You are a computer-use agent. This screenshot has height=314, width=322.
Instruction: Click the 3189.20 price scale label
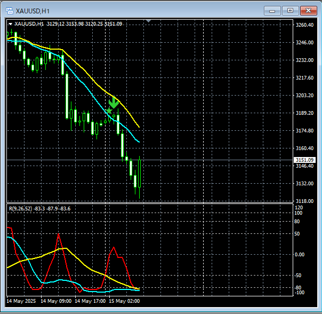[x=304, y=113]
